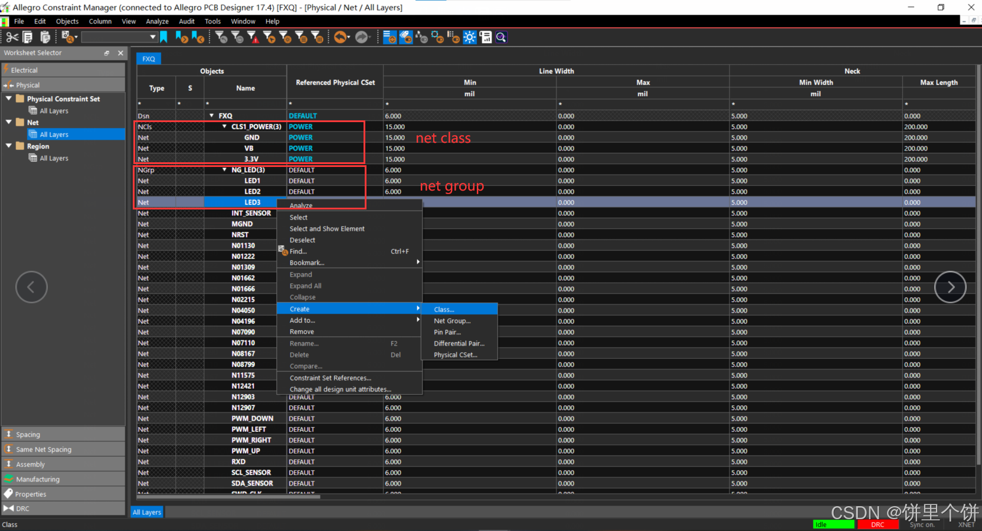Click Constraint Set References... menu entry
982x531 pixels.
(x=349, y=378)
